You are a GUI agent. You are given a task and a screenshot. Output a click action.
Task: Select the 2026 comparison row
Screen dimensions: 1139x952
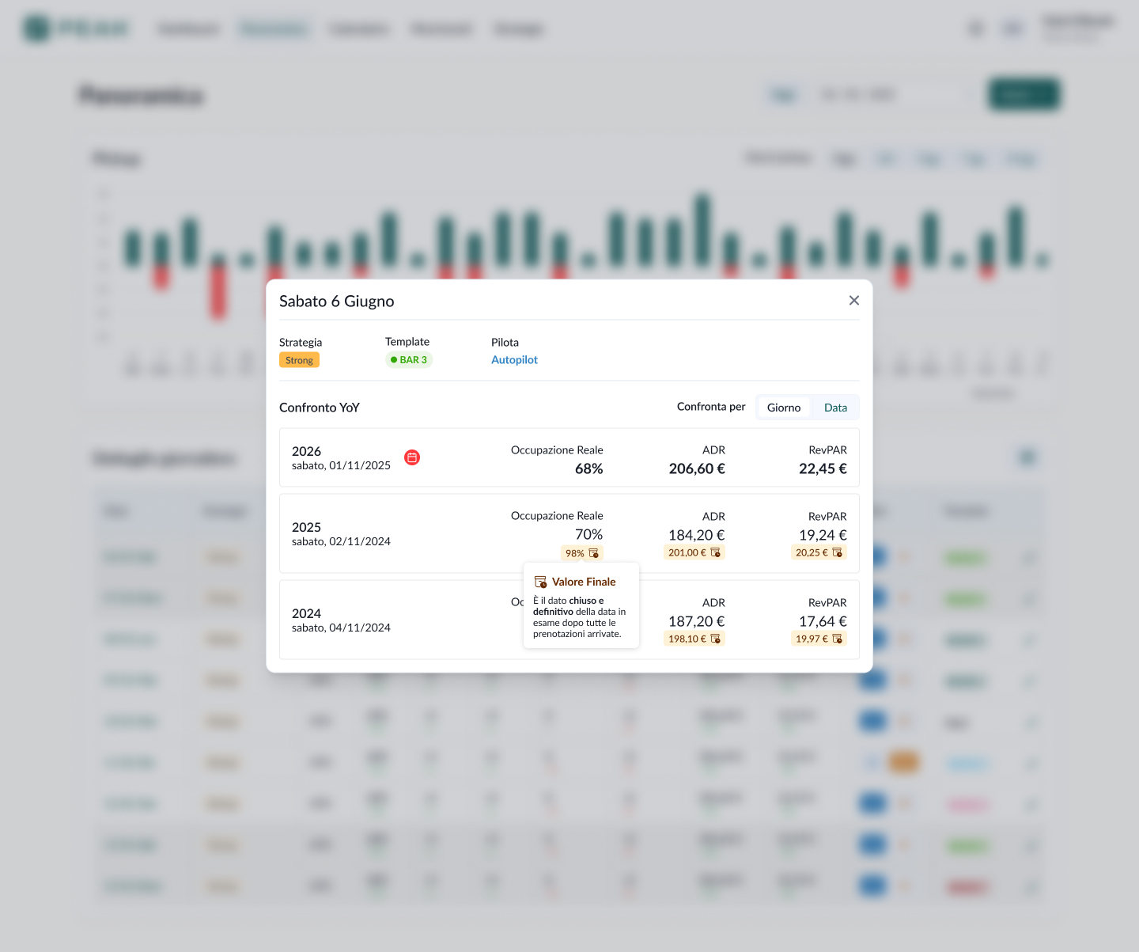(x=569, y=457)
